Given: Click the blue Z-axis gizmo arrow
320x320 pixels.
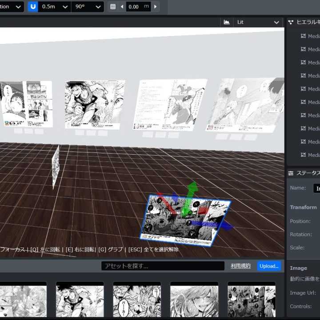Looking at the screenshot, I should [227, 226].
